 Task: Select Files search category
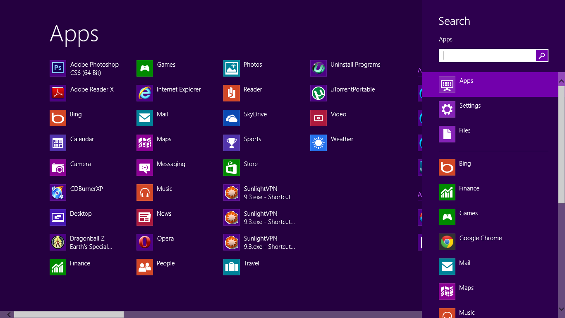pos(490,134)
